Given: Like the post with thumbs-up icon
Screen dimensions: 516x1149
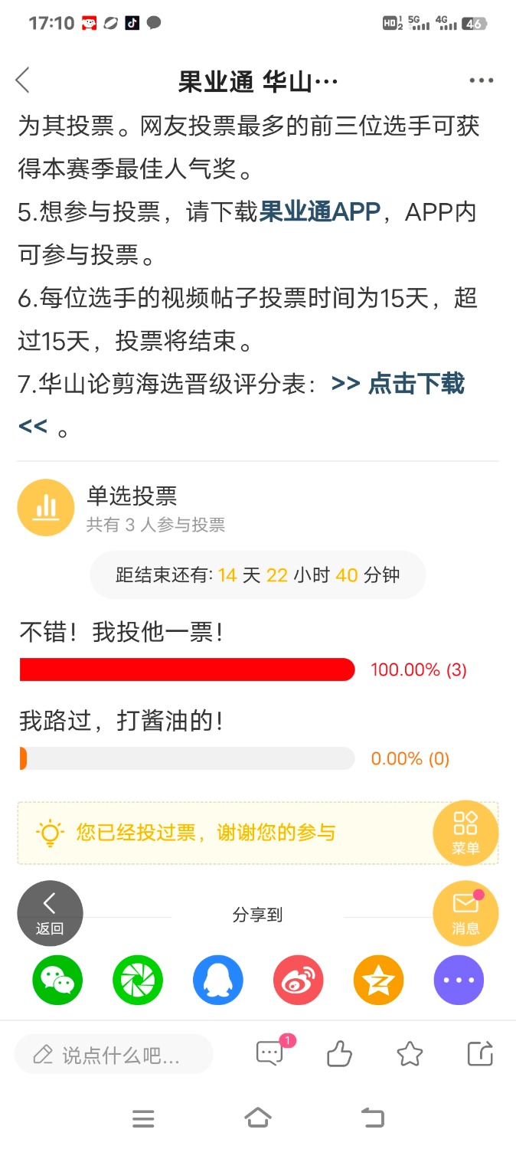Looking at the screenshot, I should pos(339,1055).
